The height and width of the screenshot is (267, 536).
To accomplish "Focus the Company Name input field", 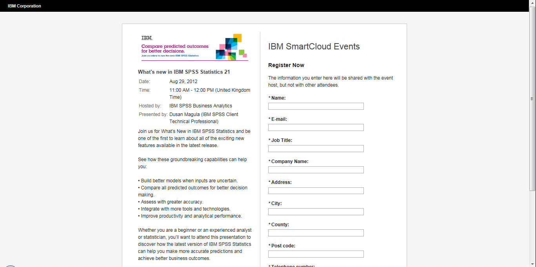I will [316, 170].
